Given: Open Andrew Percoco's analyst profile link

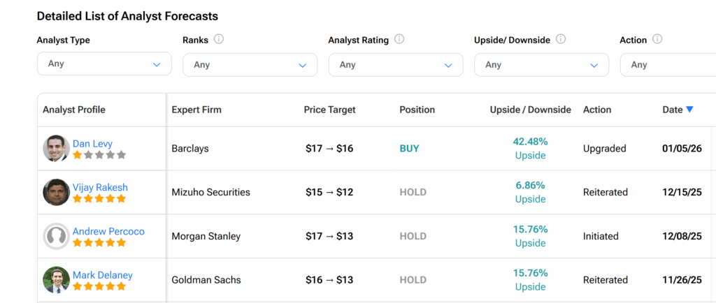Looking at the screenshot, I should 108,231.
